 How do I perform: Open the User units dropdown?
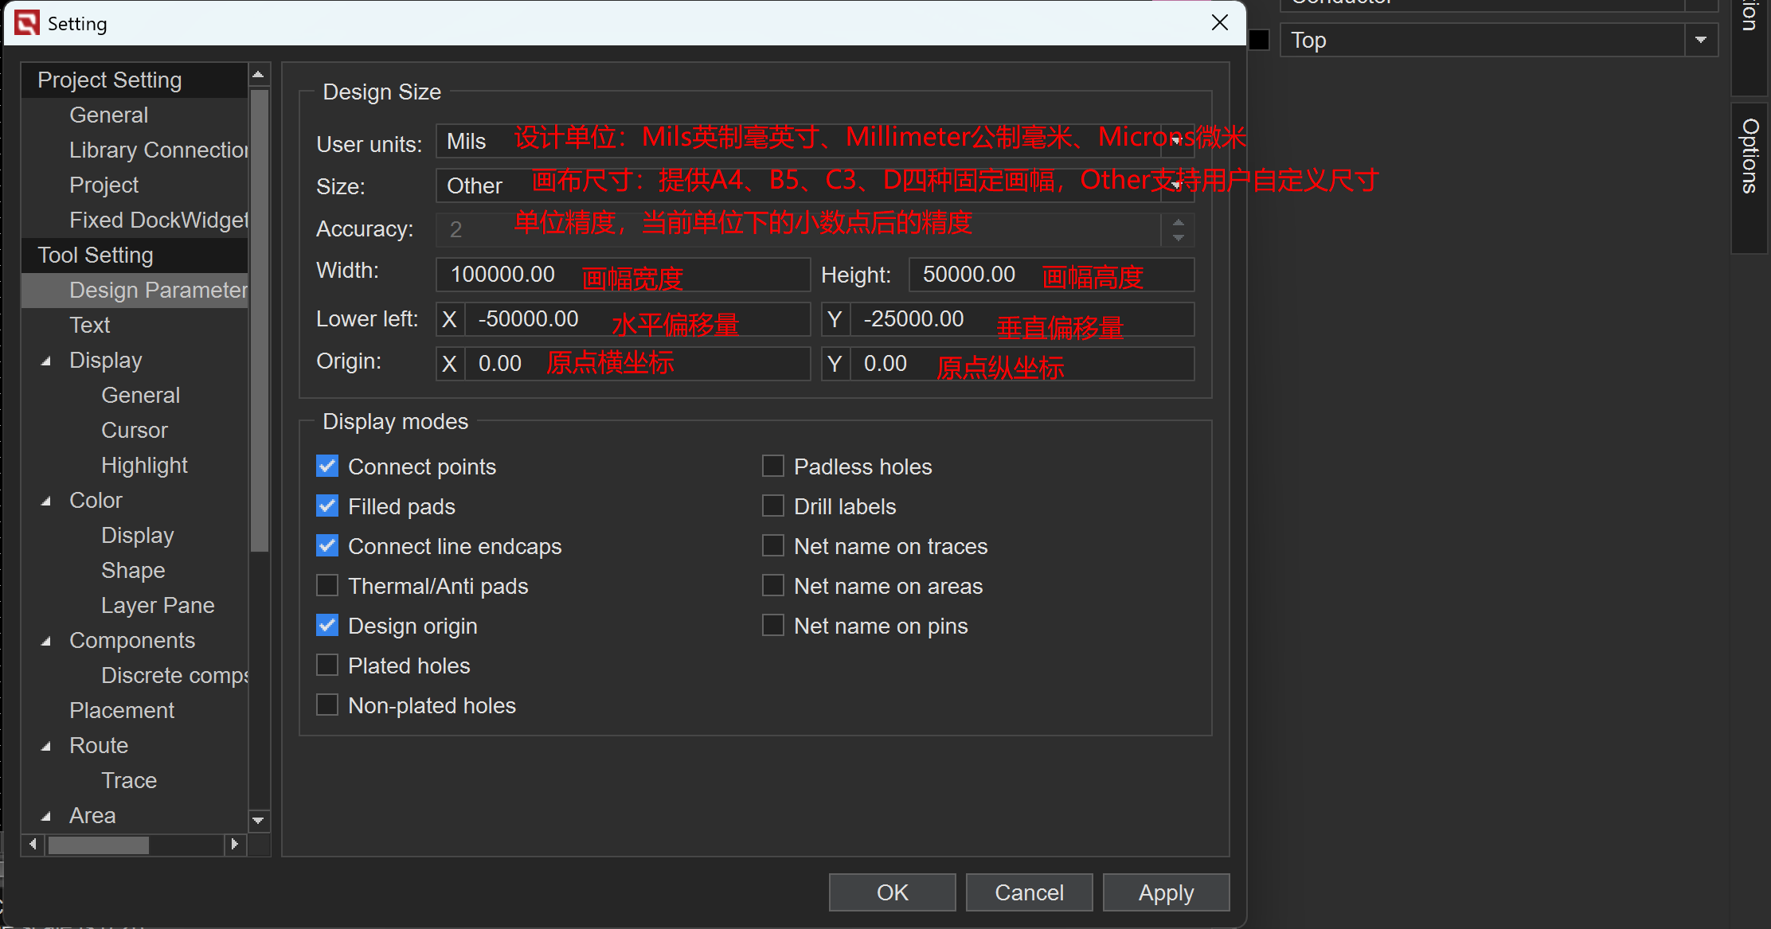point(1176,141)
